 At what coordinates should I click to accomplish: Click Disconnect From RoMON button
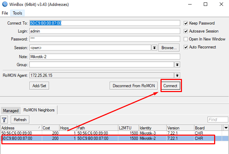pos(134,86)
